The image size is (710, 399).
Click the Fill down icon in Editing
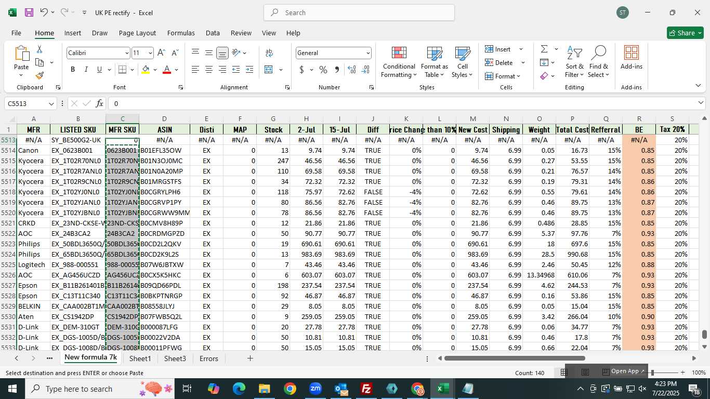tap(544, 62)
